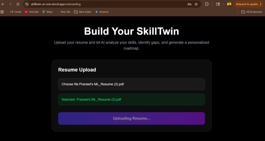Open Chrome three-dot menu
265x141 pixels.
[260, 4]
